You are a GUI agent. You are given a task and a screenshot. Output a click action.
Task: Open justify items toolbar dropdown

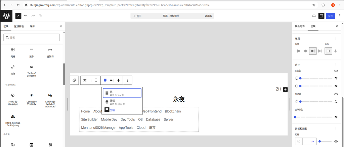112,80
